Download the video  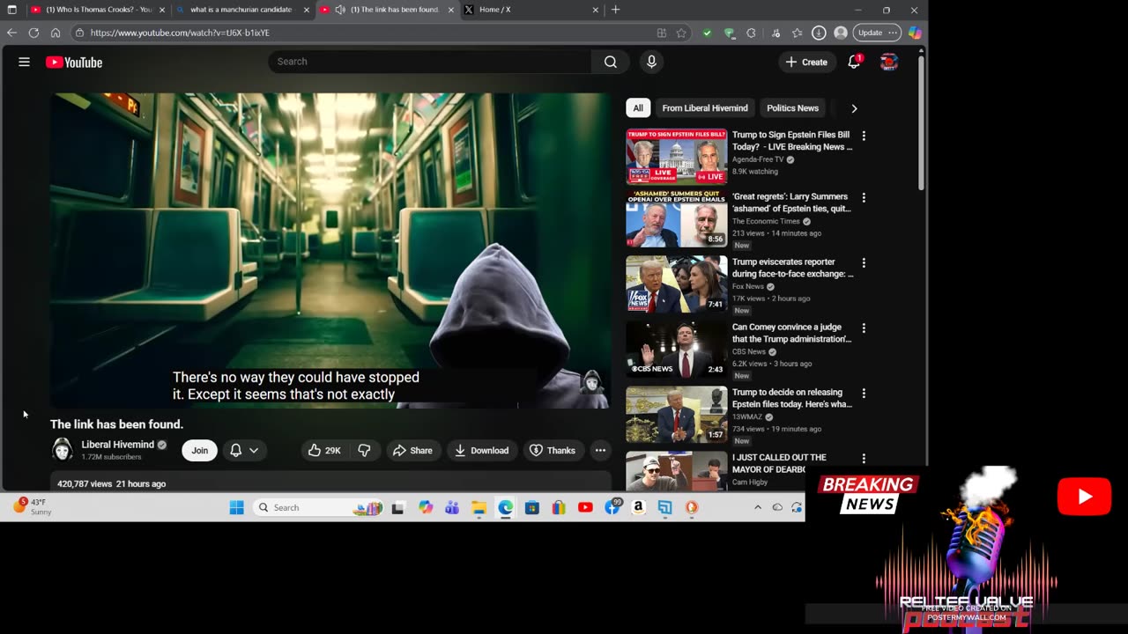(x=481, y=450)
